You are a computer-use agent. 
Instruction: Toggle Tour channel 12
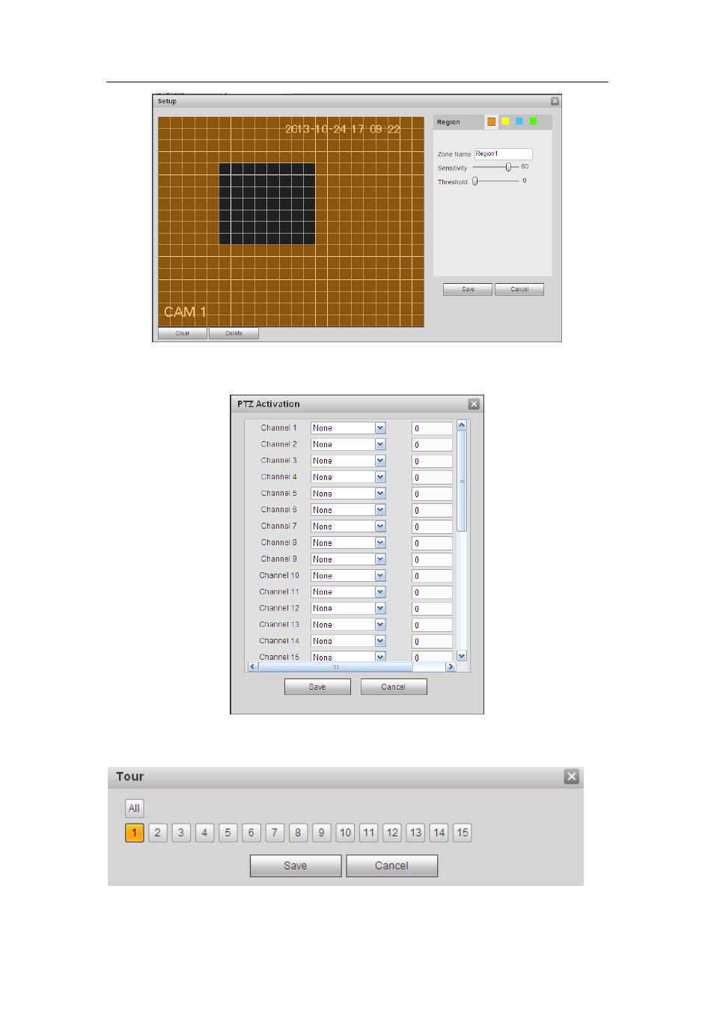392,833
